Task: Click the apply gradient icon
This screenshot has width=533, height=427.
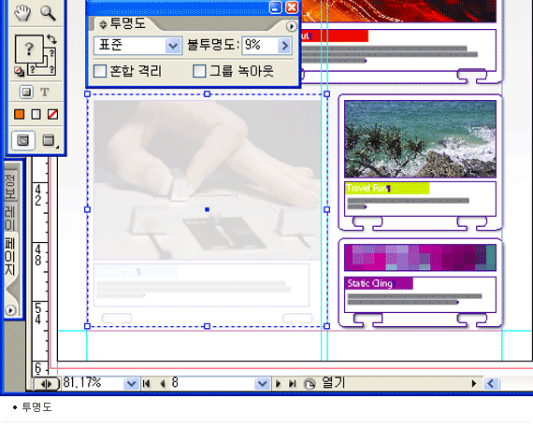Action: 36,115
